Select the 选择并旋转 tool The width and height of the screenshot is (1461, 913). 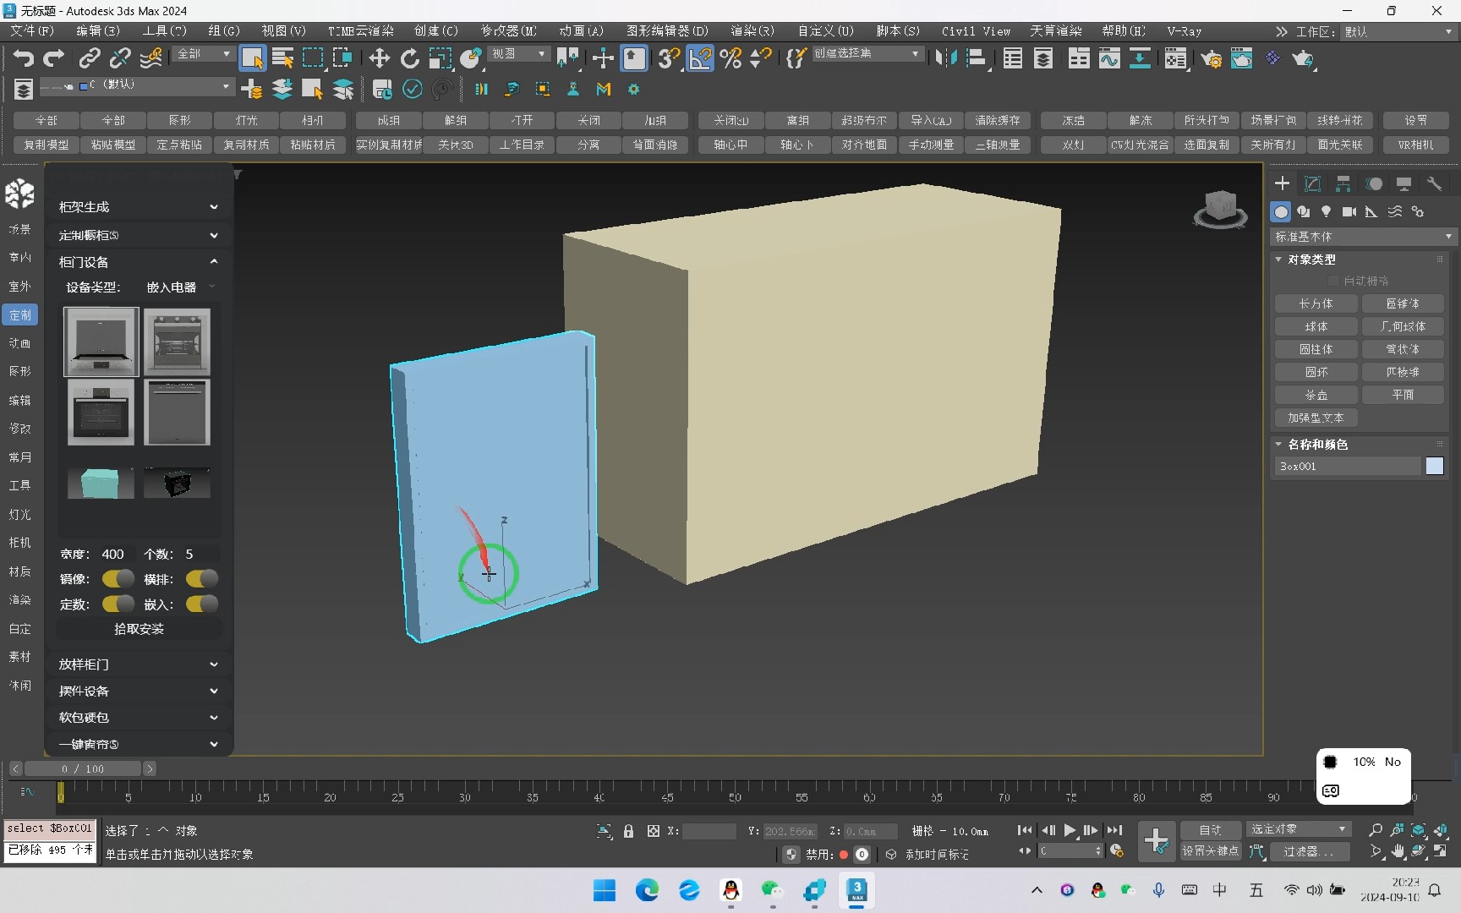coord(409,58)
